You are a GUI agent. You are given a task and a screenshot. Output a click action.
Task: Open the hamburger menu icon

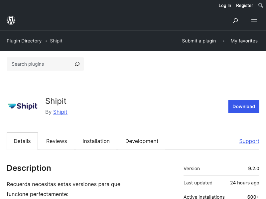[x=254, y=21]
